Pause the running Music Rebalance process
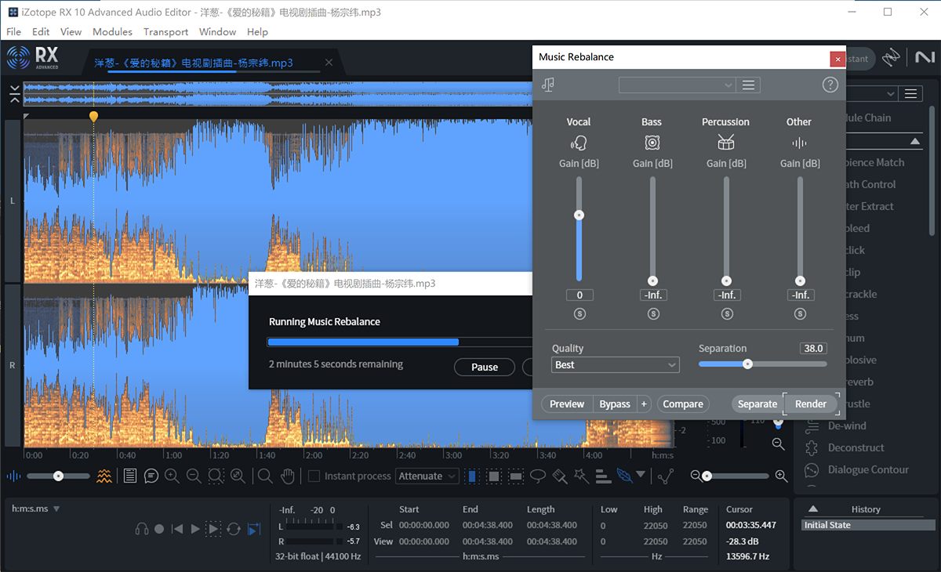Screen dimensions: 941x572 click(485, 367)
